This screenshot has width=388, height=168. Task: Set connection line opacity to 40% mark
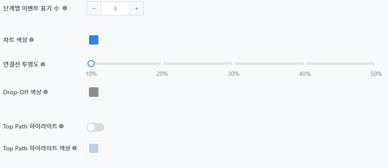pyautogui.click(x=305, y=64)
